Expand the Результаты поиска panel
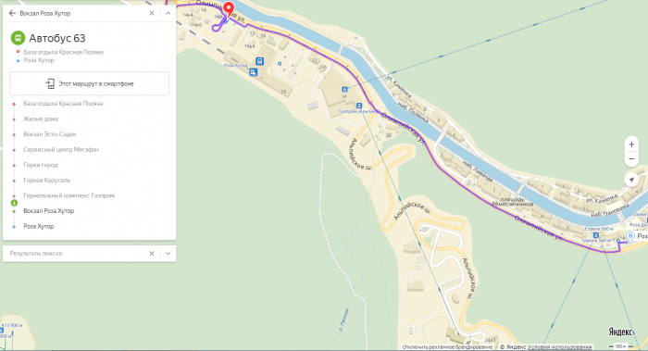The height and width of the screenshot is (351, 648). [168, 254]
